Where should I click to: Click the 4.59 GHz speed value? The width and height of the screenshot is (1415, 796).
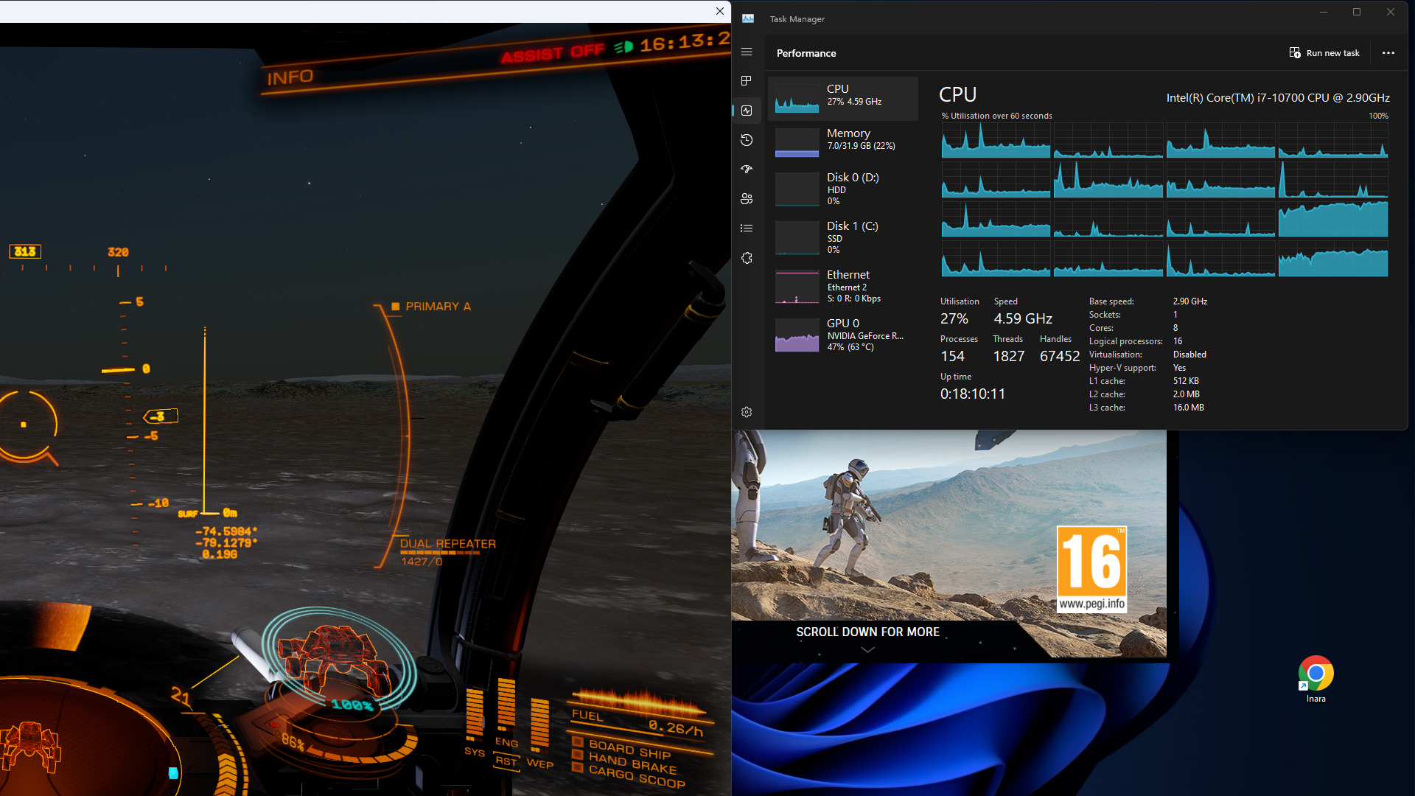tap(1023, 318)
